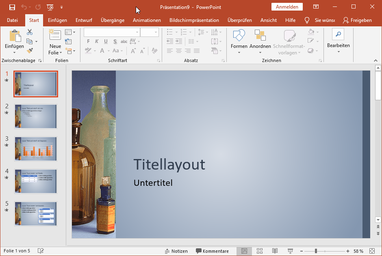Click the Anmelden sign-in button

[287, 7]
